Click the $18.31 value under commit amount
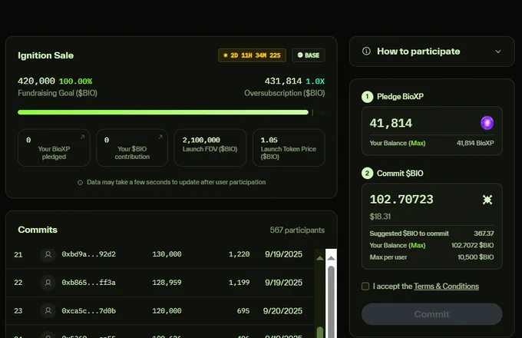Image resolution: width=522 pixels, height=338 pixels. coord(380,217)
